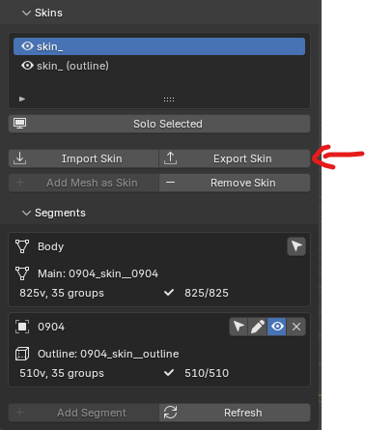
Task: Click the cube icon beside Outline: 0904_skin__outline
Action: (x=22, y=354)
